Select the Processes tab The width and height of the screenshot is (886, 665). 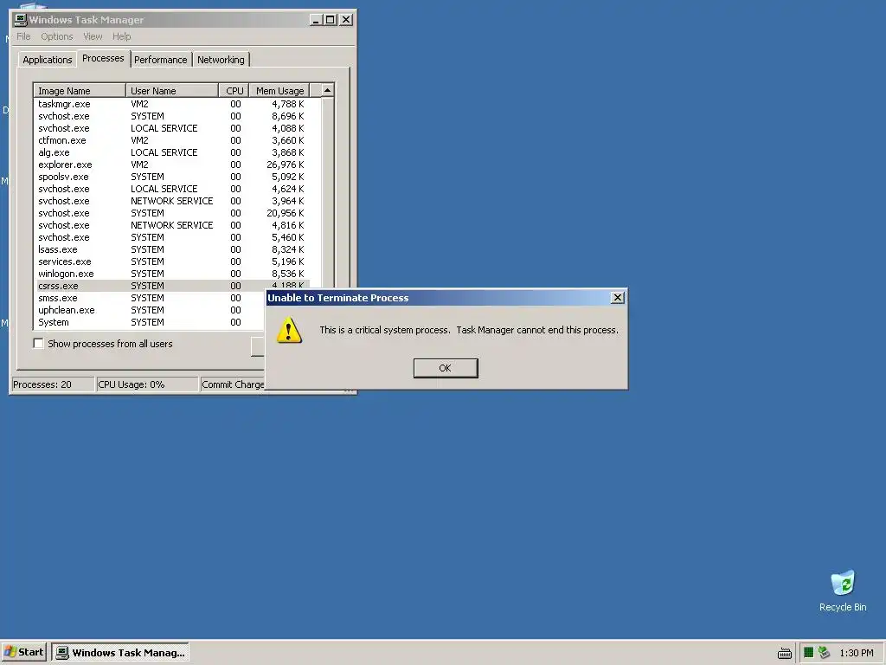tap(103, 58)
